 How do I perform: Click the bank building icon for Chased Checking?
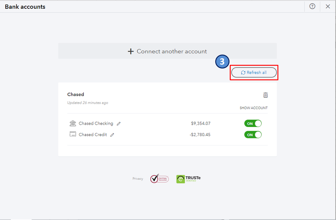[73, 123]
